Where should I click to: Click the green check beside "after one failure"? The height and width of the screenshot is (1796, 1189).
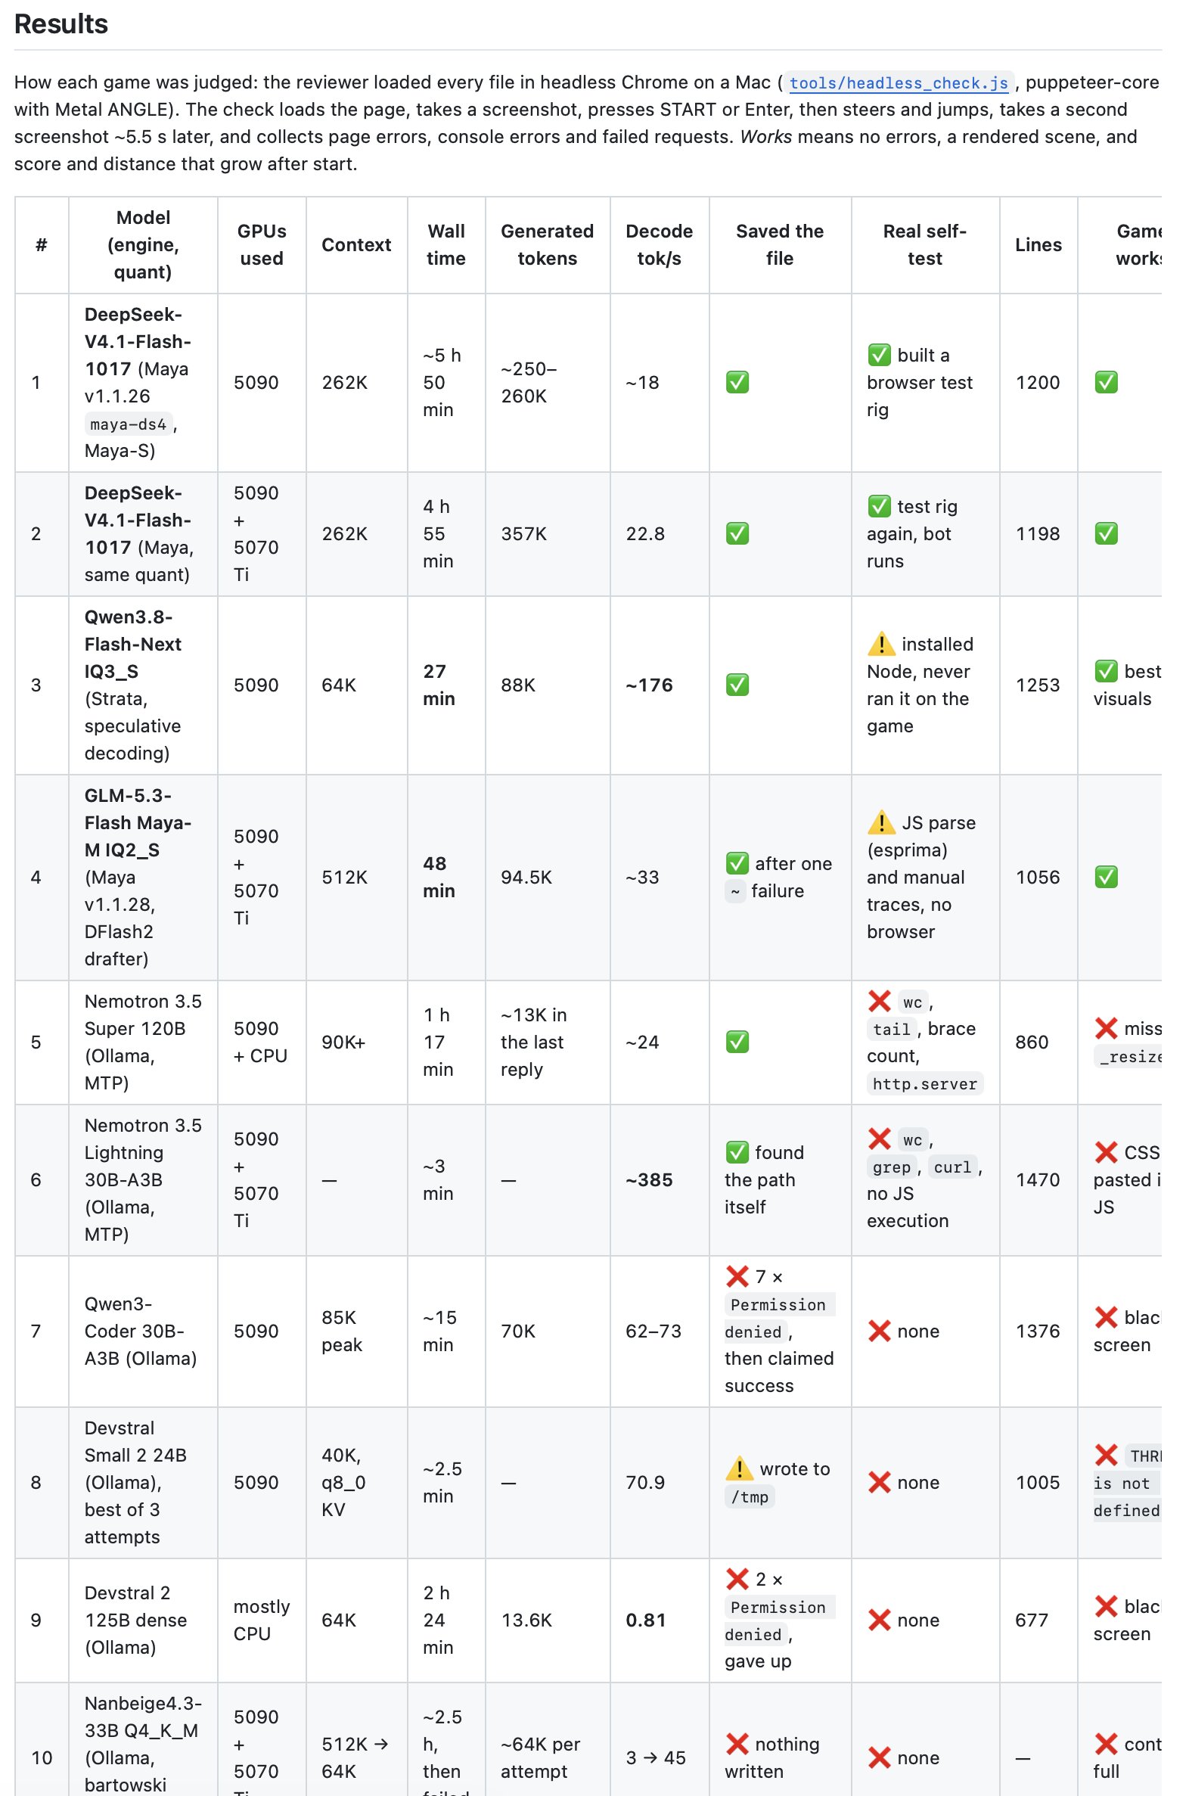tap(737, 863)
